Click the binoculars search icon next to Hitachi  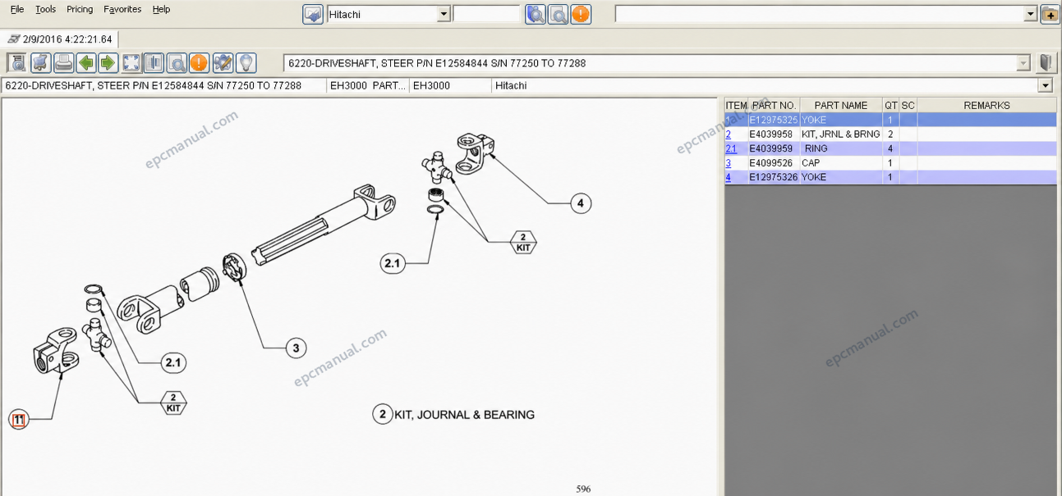pyautogui.click(x=536, y=14)
